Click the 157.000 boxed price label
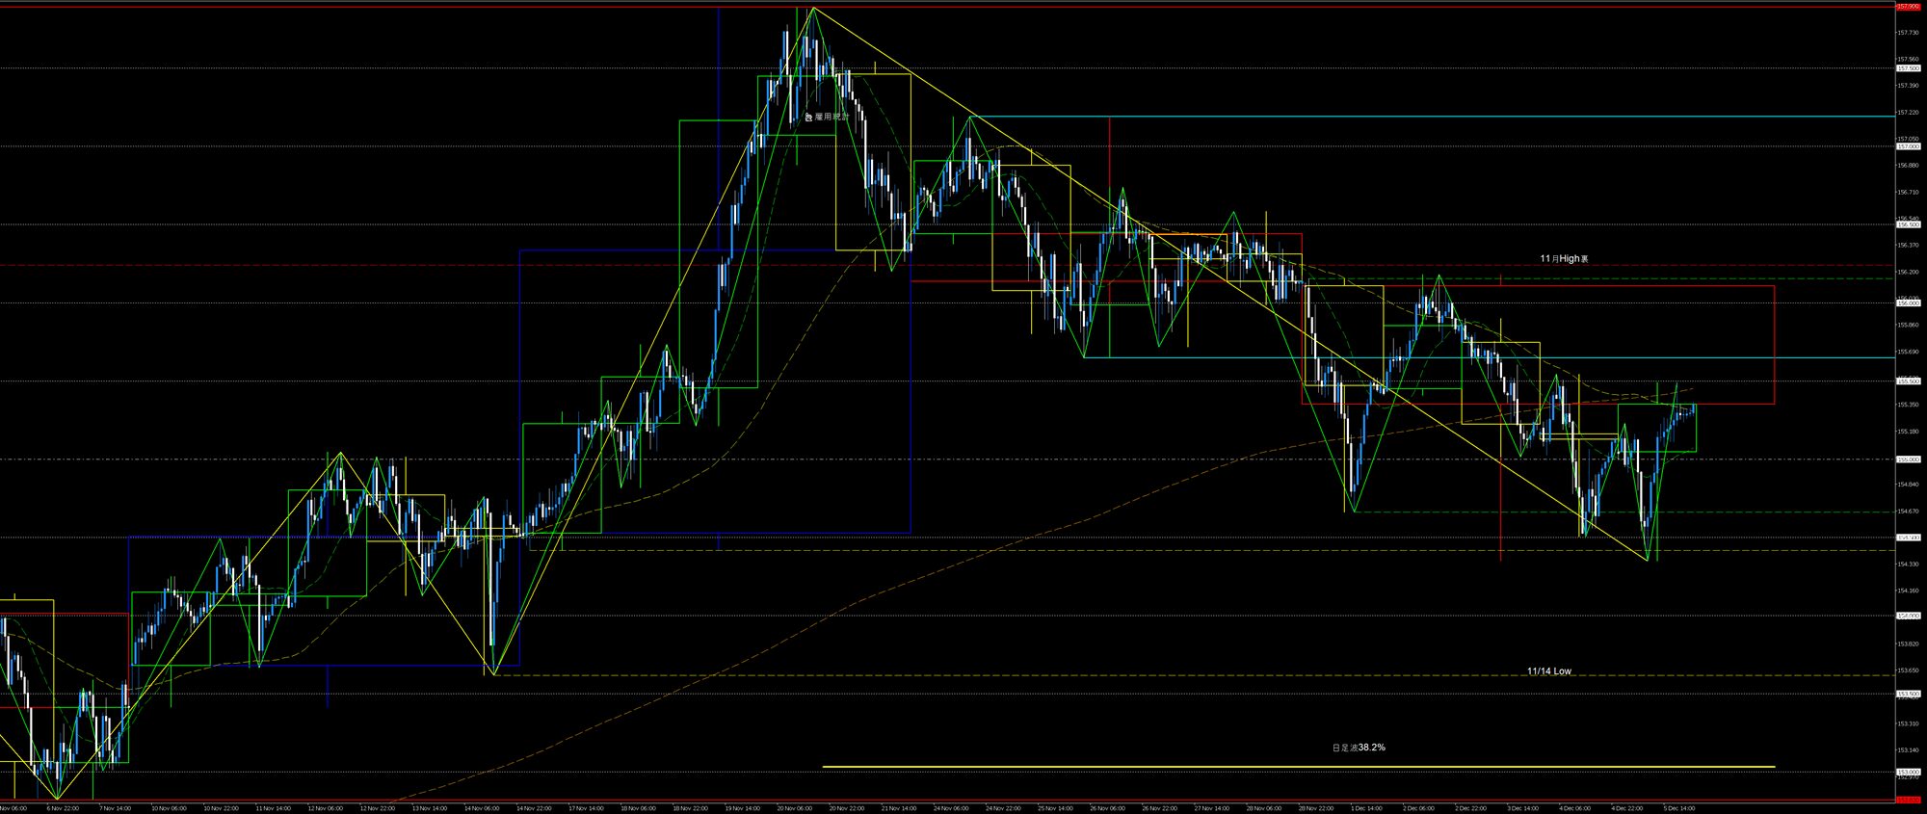This screenshot has height=814, width=1927. (x=1907, y=146)
